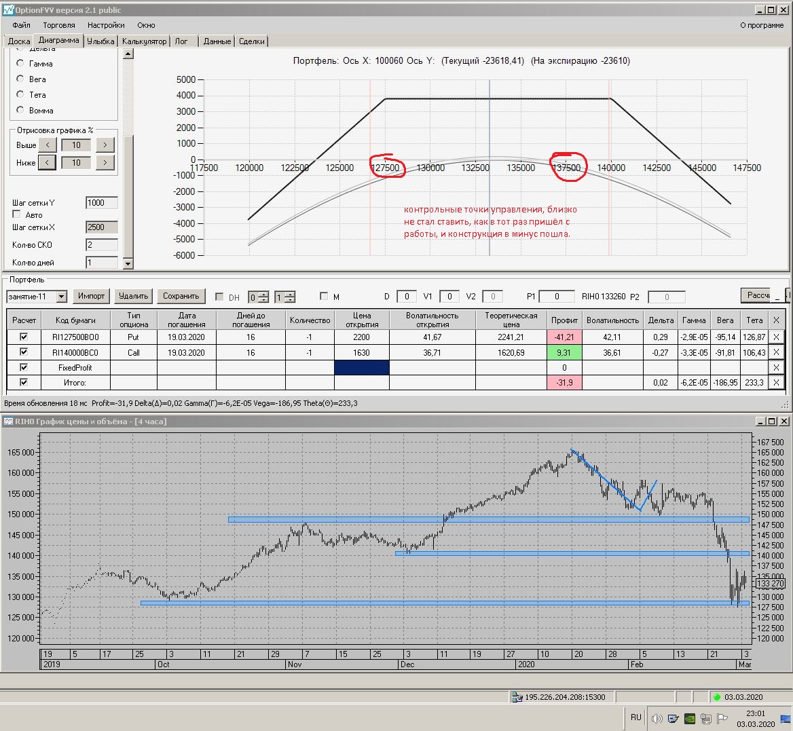
Task: Click the Сохранить button
Action: (x=181, y=296)
